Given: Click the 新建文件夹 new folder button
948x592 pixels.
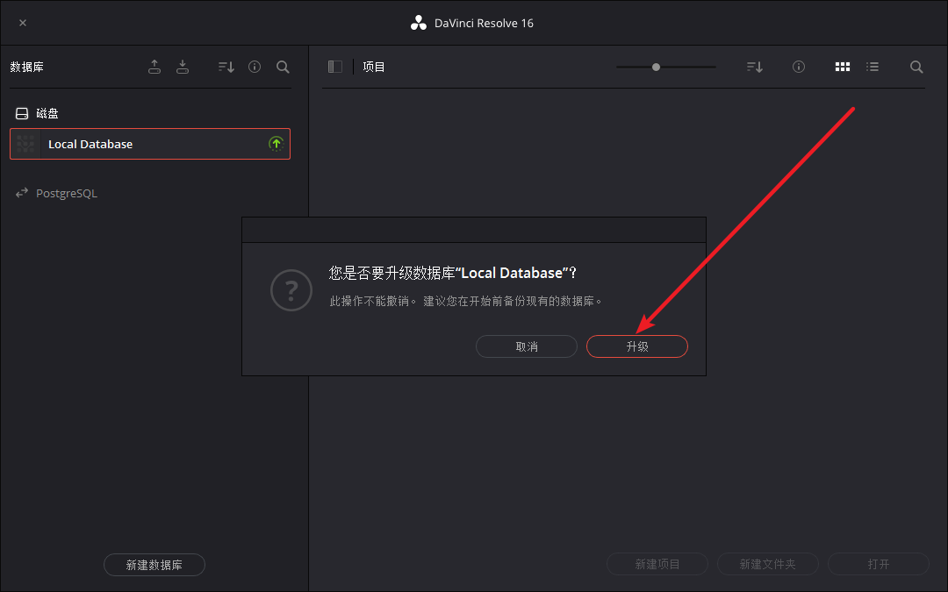Looking at the screenshot, I should click(x=768, y=564).
